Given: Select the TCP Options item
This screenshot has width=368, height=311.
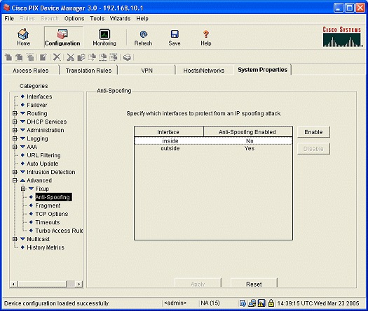Looking at the screenshot, I should point(52,214).
